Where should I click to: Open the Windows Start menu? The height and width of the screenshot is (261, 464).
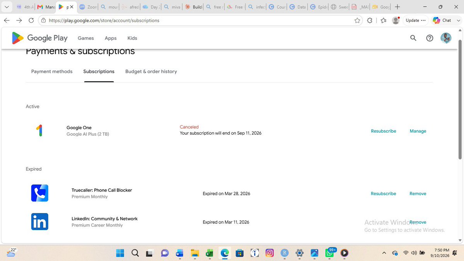[x=120, y=253]
